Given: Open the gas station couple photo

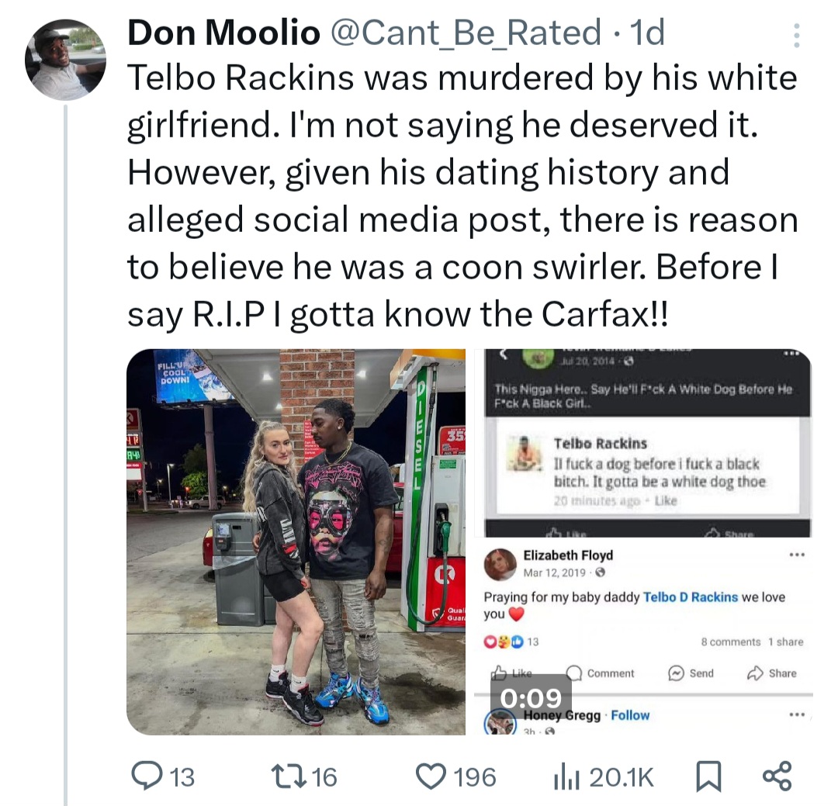Looking at the screenshot, I should tap(296, 541).
